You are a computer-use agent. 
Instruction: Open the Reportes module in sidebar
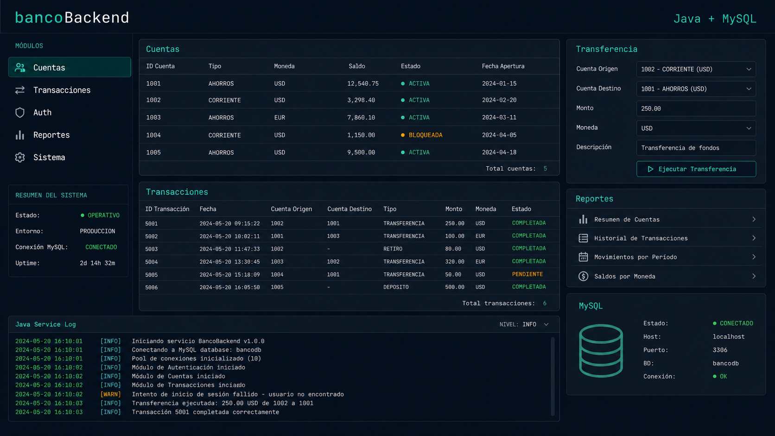pyautogui.click(x=70, y=135)
